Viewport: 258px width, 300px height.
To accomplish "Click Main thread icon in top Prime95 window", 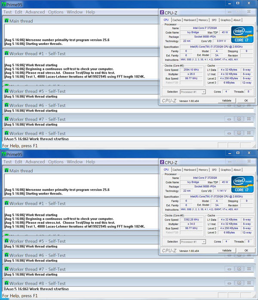I will pyautogui.click(x=7, y=20).
